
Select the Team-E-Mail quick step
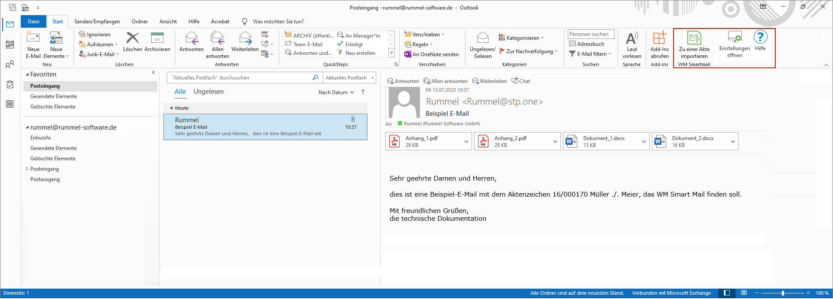[304, 44]
